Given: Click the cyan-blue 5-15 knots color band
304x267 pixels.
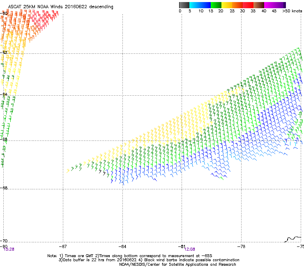Looking at the screenshot, I should [200, 5].
